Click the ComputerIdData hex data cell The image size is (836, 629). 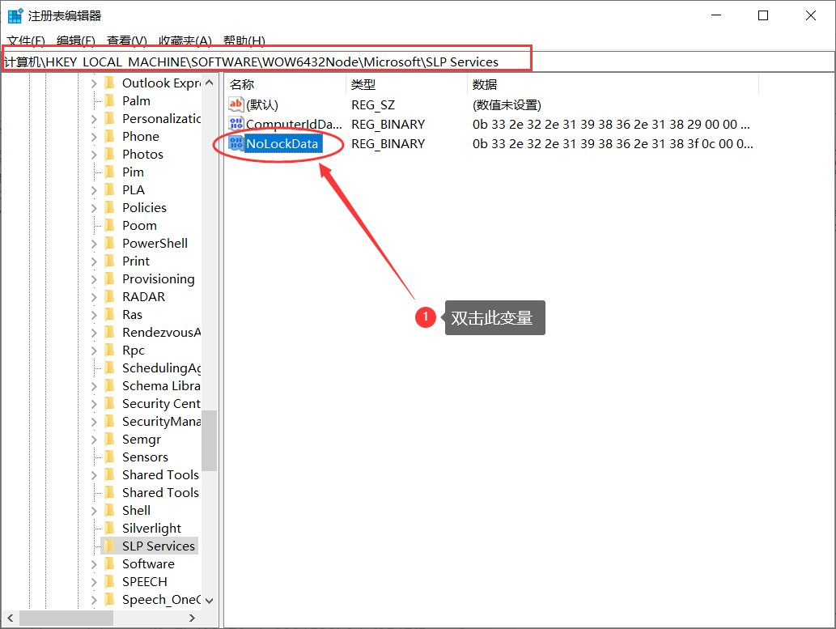(x=611, y=125)
